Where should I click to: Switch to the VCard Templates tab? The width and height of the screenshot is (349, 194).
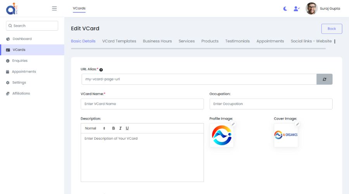(x=119, y=41)
